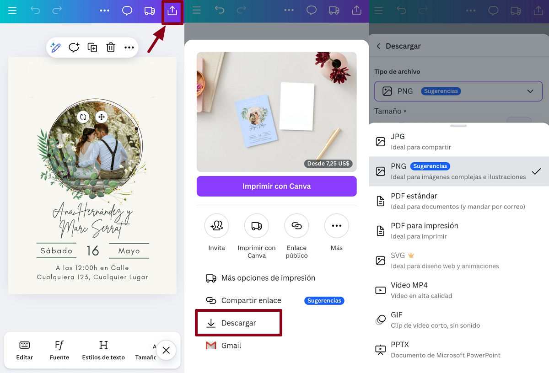Add a comment from the floating toolbar
549x373 pixels.
point(74,48)
